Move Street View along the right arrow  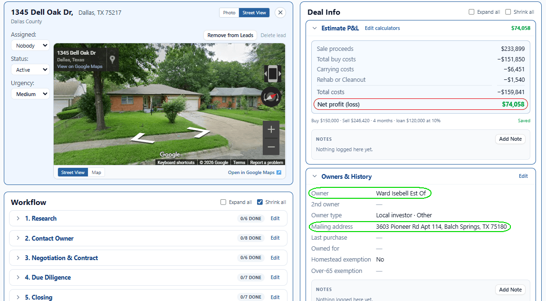[x=199, y=132]
